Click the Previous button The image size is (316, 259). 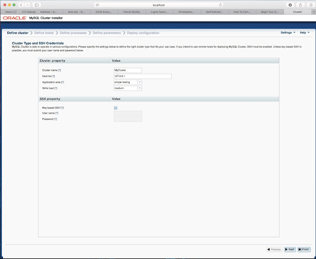(274, 250)
